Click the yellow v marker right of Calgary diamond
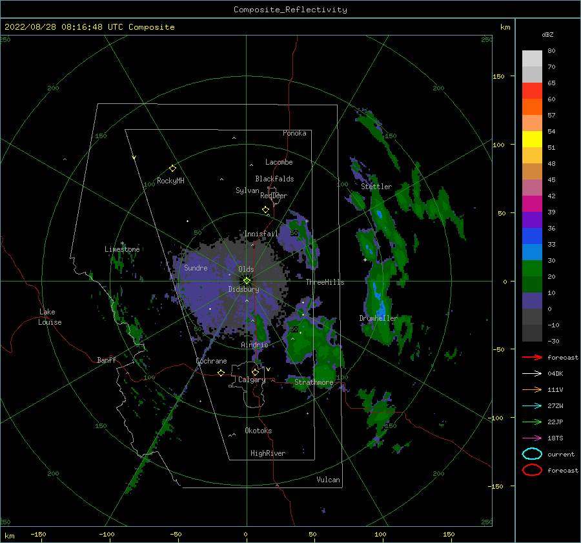Image resolution: width=581 pixels, height=543 pixels. coord(269,369)
